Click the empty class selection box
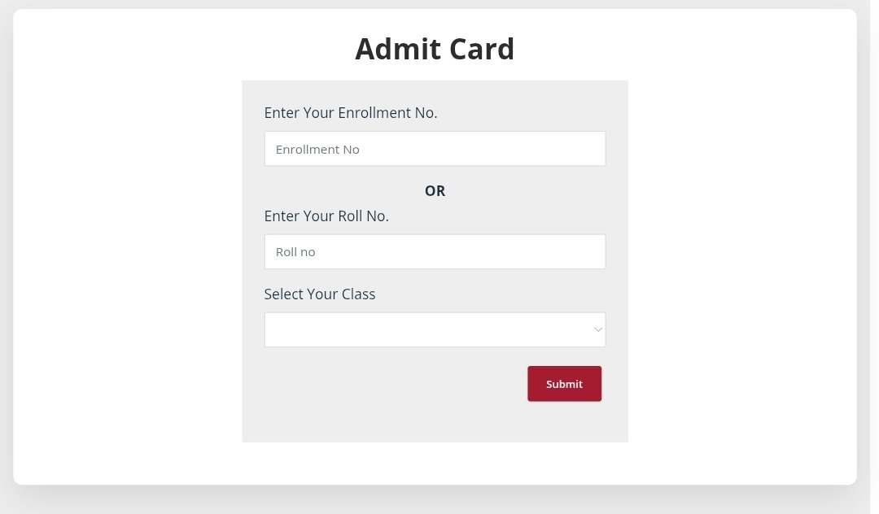Image resolution: width=879 pixels, height=514 pixels. (407, 330)
